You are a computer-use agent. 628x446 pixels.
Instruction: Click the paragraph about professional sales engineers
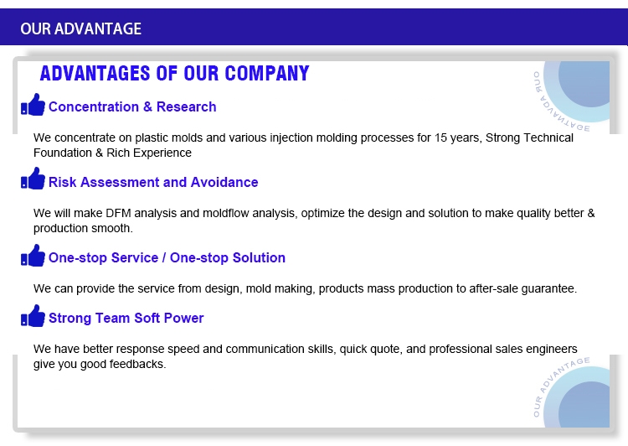point(305,356)
